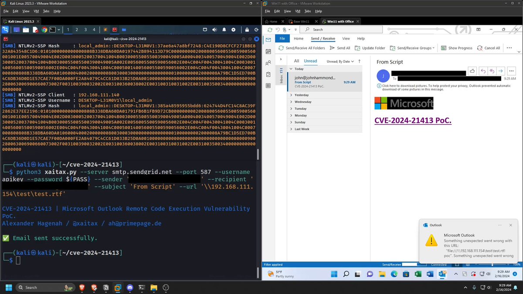The height and width of the screenshot is (294, 523).
Task: Click the Send/Receive quick access icon
Action: click(269, 30)
